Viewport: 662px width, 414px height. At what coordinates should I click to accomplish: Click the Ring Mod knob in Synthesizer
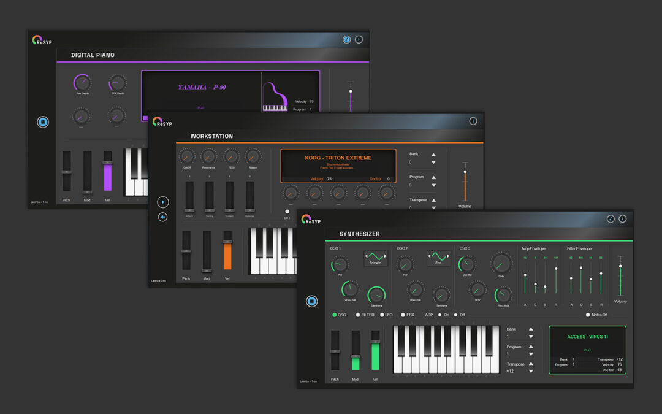coord(503,295)
